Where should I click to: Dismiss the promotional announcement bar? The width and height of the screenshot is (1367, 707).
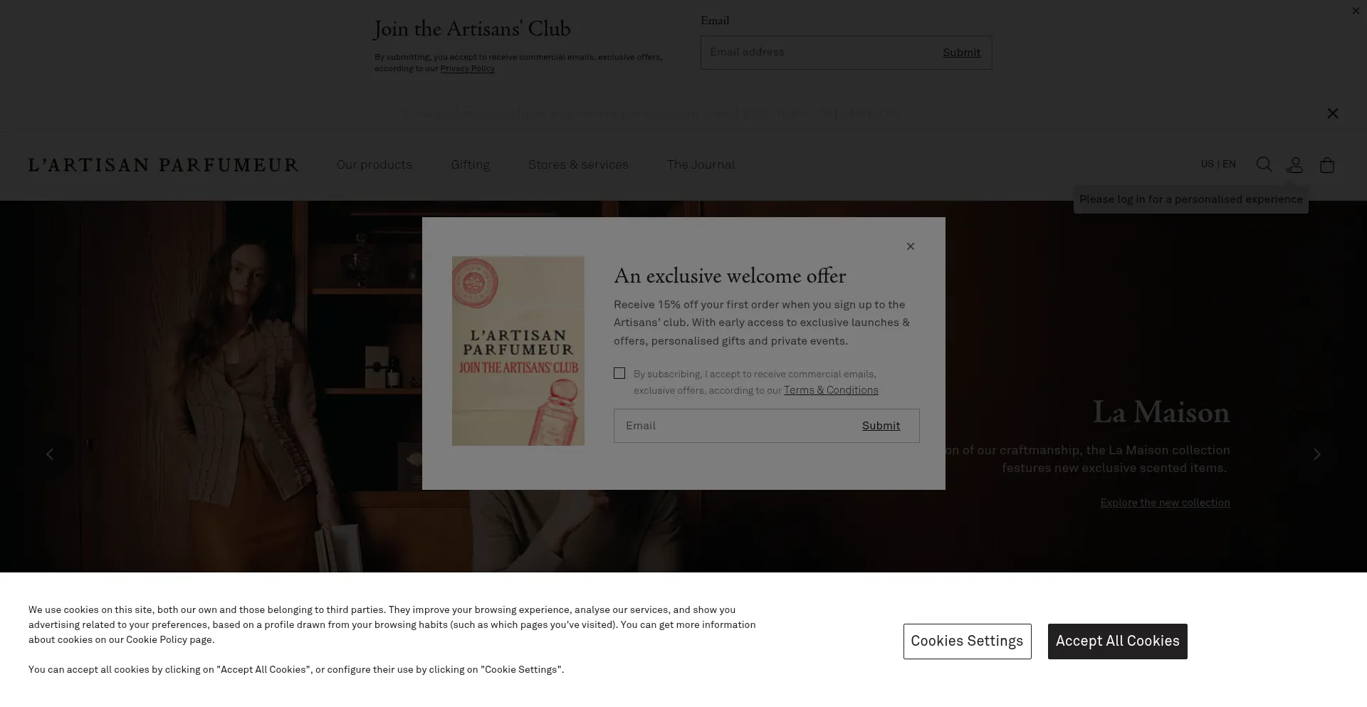tap(1332, 113)
